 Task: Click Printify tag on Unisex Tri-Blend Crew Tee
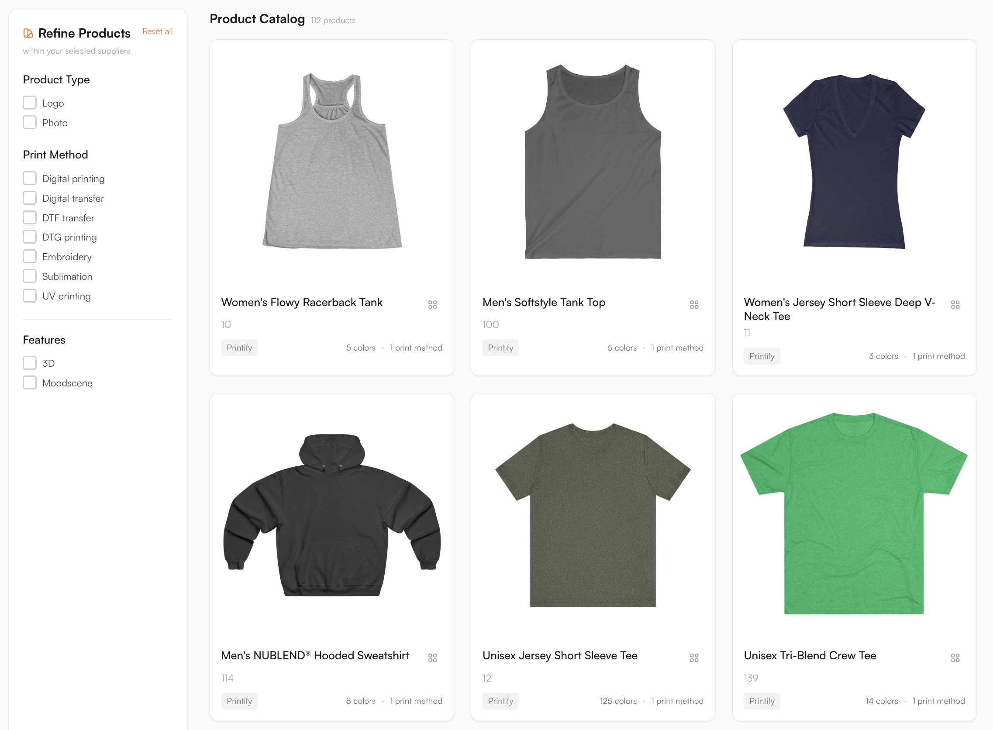tap(762, 701)
